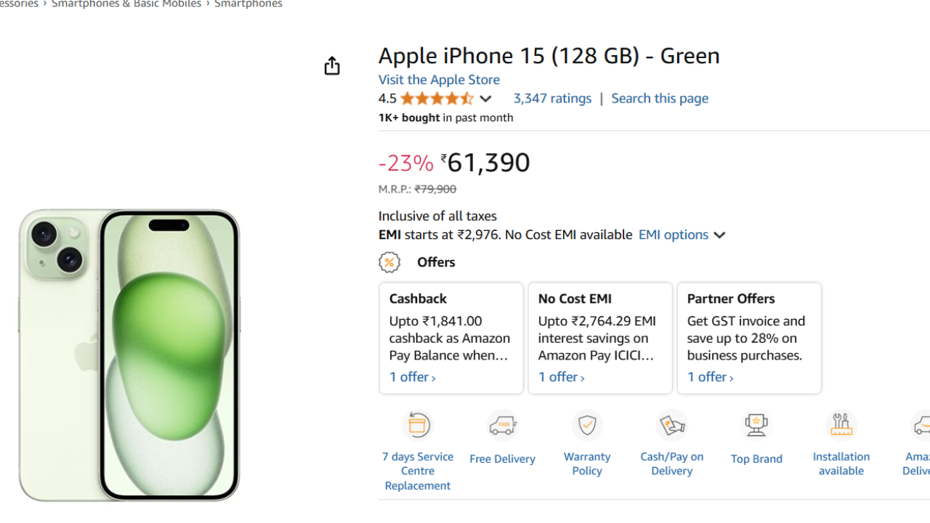Click Search this page link

pos(660,98)
